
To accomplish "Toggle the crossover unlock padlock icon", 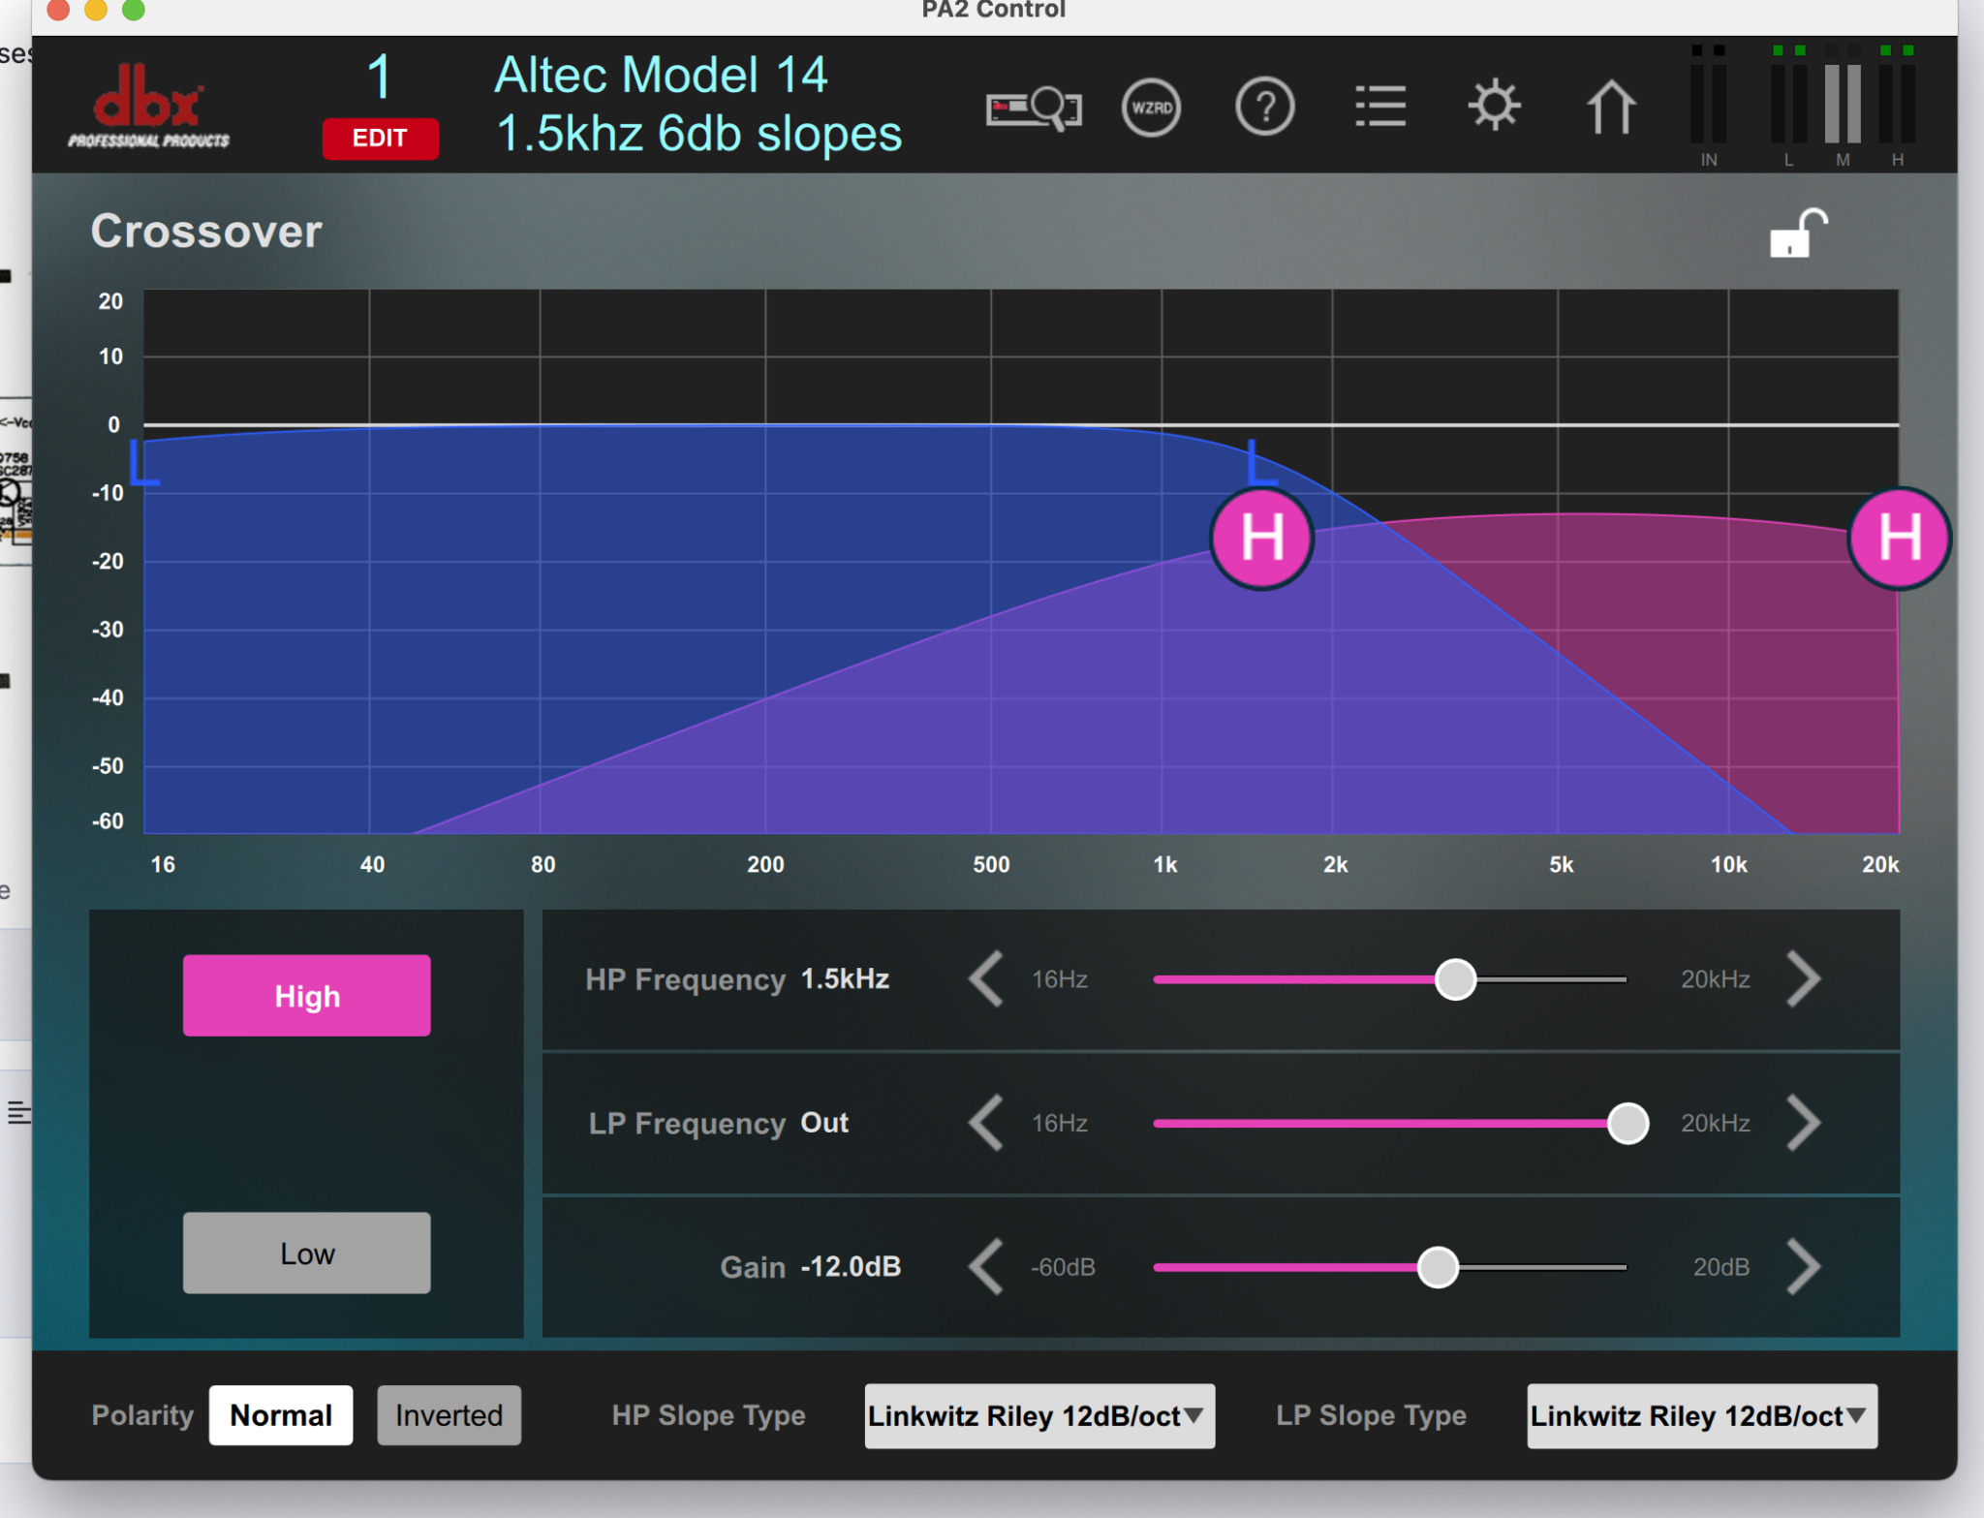I will coord(1798,233).
